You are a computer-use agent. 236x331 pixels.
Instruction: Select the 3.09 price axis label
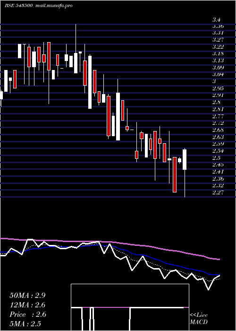218,68
